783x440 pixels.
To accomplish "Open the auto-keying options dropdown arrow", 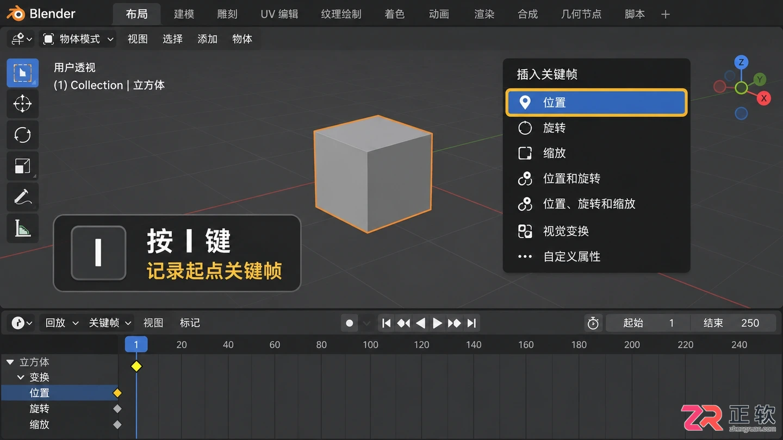I will pyautogui.click(x=367, y=323).
